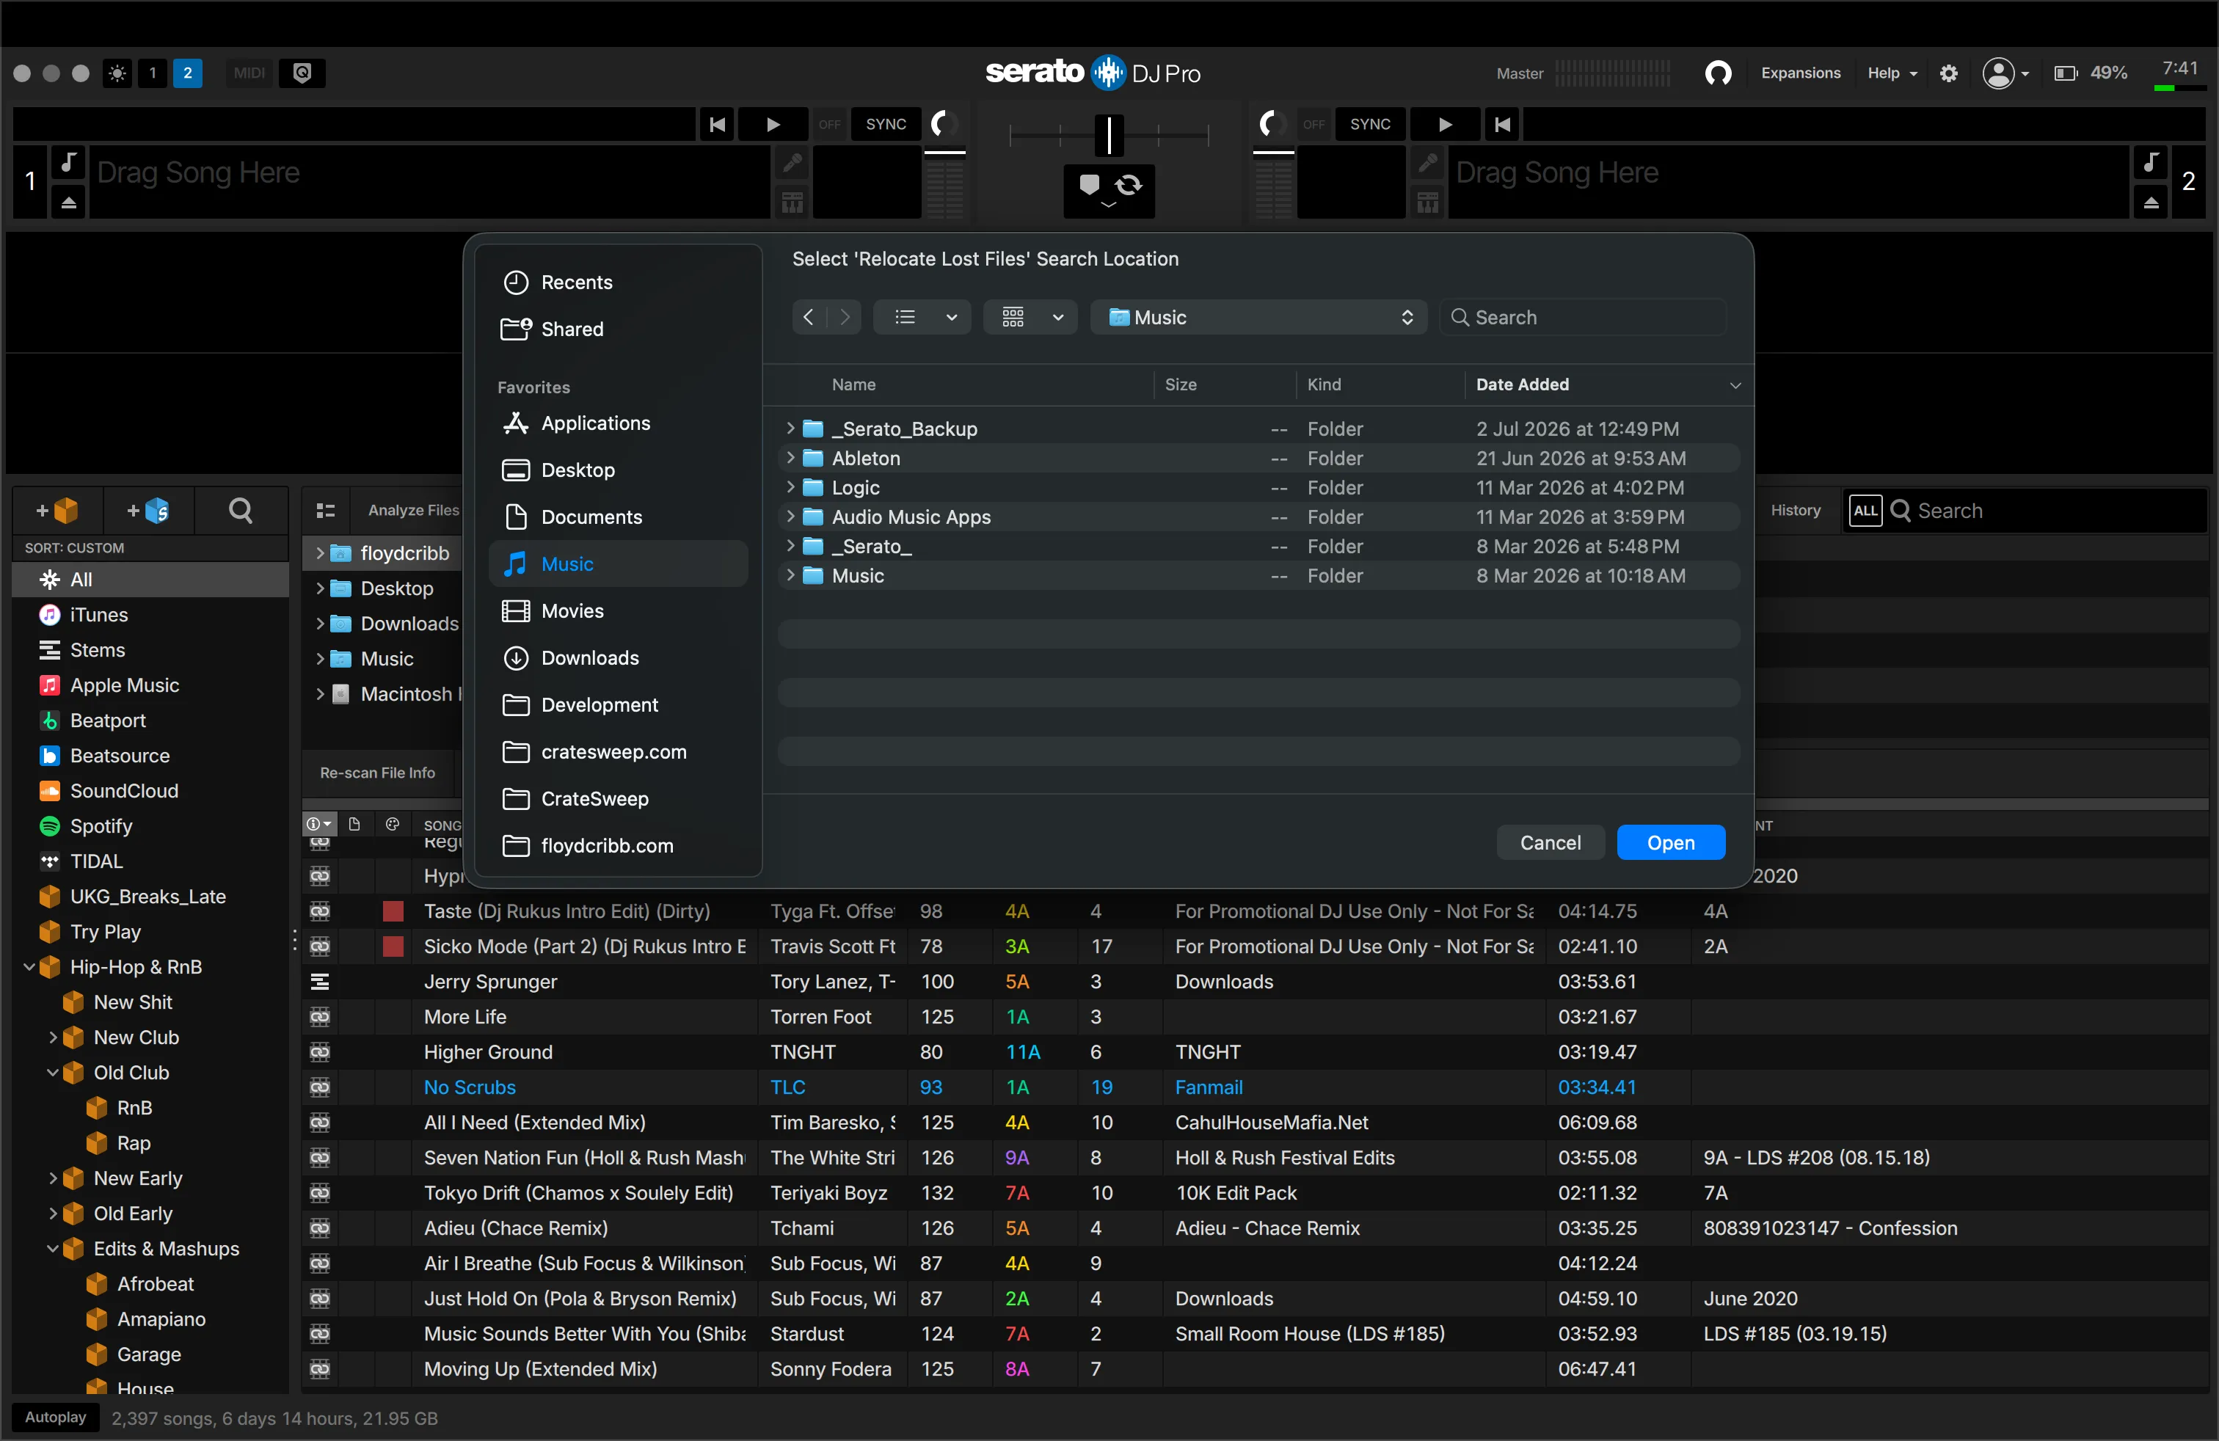Click the Open button
The width and height of the screenshot is (2219, 1441).
[1670, 842]
